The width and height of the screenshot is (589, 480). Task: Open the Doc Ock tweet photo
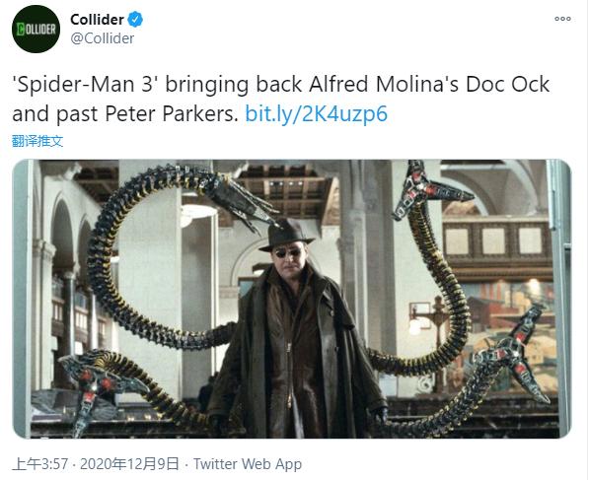tap(292, 299)
